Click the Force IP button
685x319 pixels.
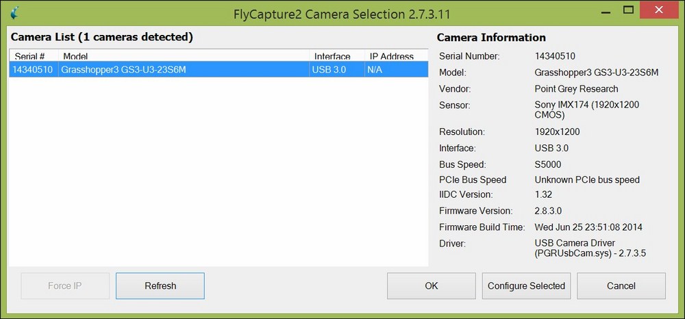click(x=65, y=286)
